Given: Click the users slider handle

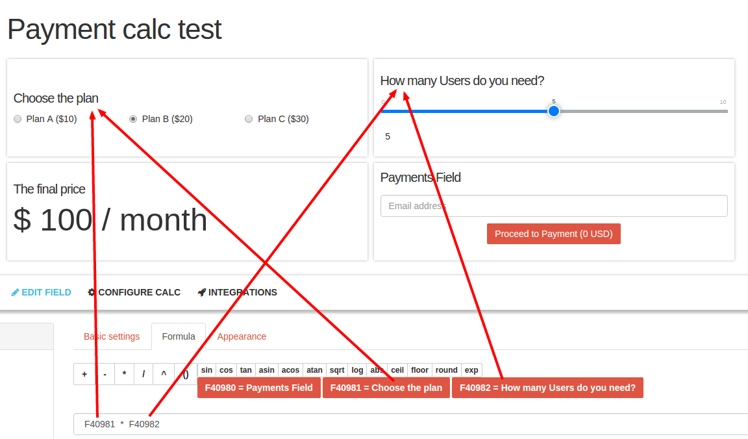Looking at the screenshot, I should click(x=553, y=111).
